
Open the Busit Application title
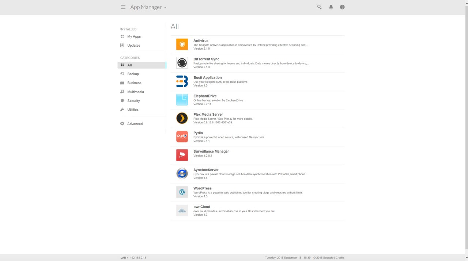(207, 77)
